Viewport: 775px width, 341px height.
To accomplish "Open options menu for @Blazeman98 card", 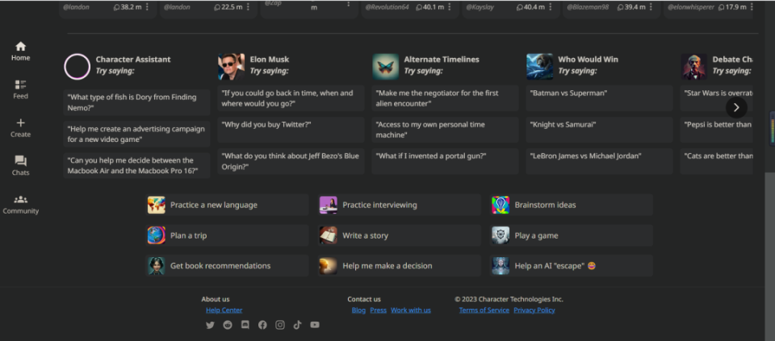I will click(651, 7).
